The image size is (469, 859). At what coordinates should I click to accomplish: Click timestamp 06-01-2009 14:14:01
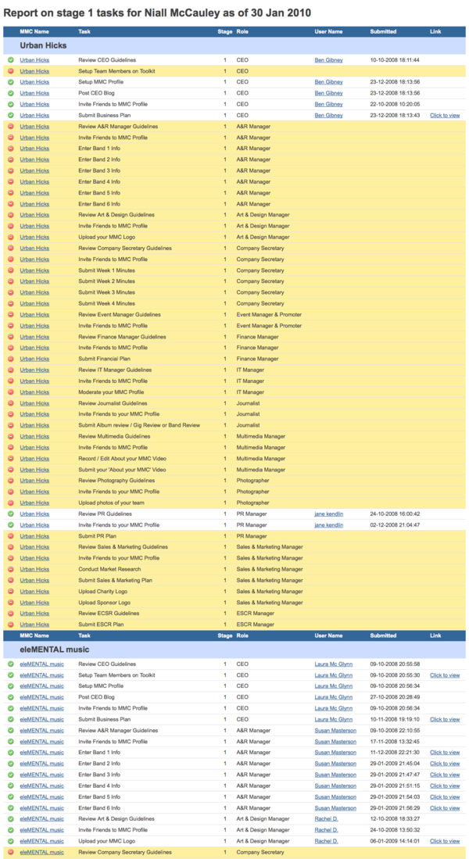395,840
